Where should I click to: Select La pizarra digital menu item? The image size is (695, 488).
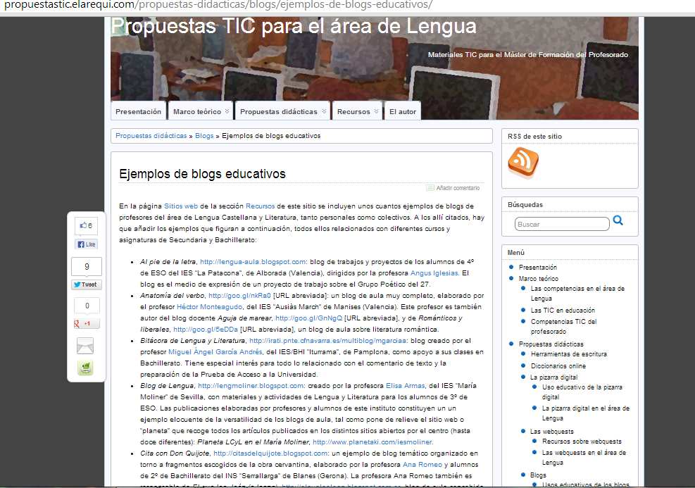coord(553,377)
